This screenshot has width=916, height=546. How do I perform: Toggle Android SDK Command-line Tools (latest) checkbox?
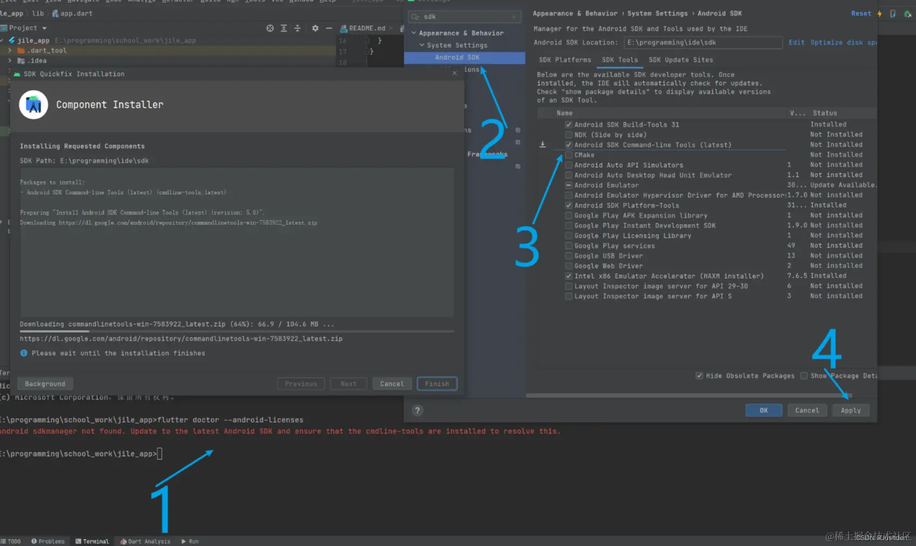coord(568,145)
